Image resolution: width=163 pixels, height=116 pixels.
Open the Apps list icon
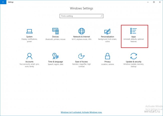click(x=133, y=31)
